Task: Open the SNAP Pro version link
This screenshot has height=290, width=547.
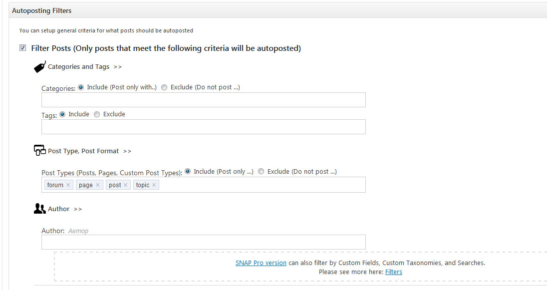Action: click(x=261, y=263)
